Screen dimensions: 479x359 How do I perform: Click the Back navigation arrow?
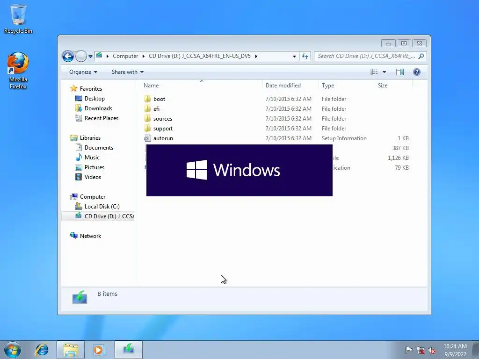(x=68, y=56)
